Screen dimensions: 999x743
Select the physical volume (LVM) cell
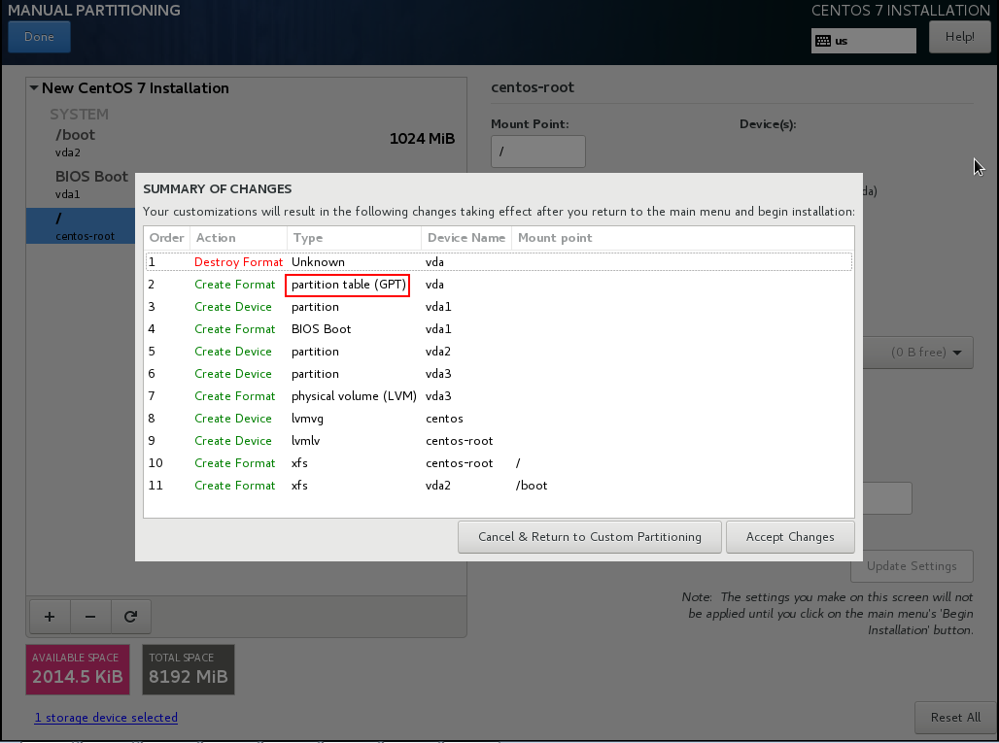[x=354, y=396]
